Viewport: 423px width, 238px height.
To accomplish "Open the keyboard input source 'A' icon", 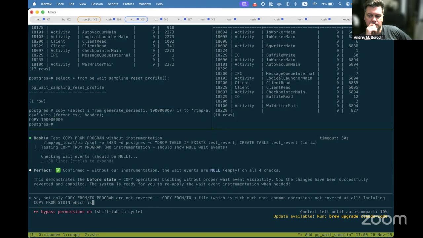I will point(305,4).
